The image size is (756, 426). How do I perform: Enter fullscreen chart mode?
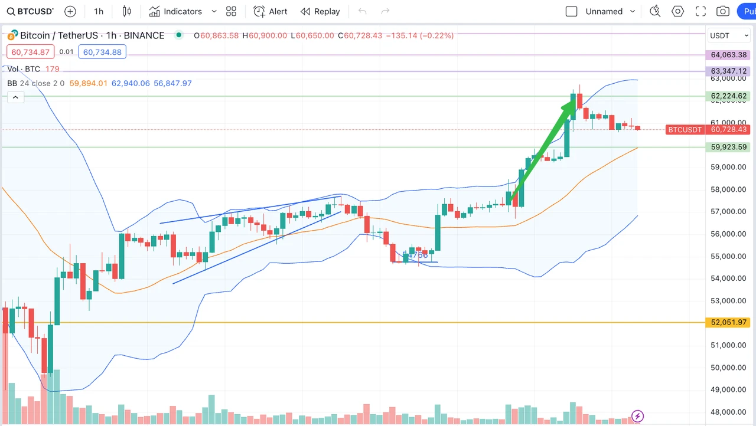point(700,11)
